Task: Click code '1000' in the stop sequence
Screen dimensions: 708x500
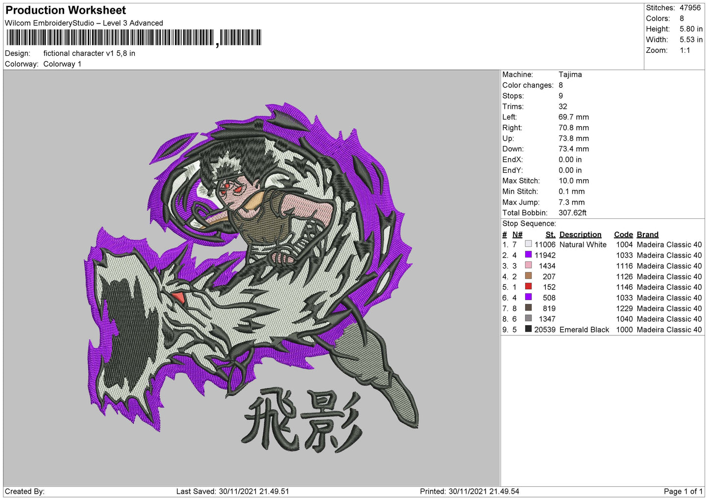Action: tap(625, 330)
